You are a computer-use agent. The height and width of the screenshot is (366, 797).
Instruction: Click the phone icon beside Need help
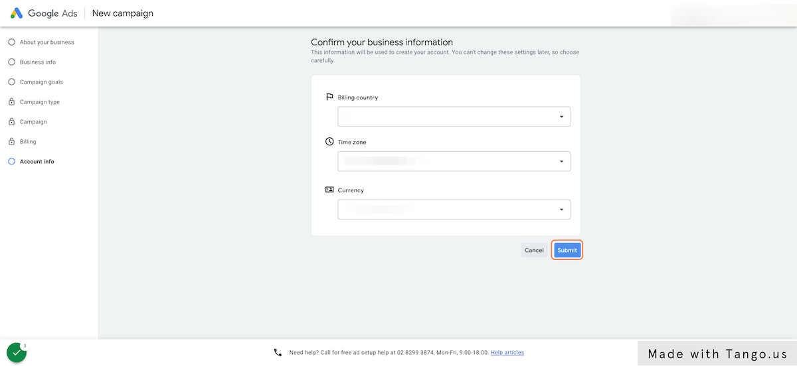tap(278, 353)
